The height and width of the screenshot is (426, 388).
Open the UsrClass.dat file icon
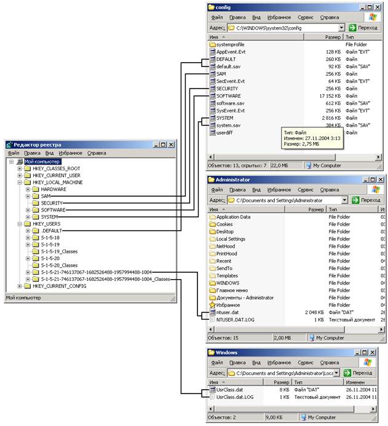click(x=213, y=390)
